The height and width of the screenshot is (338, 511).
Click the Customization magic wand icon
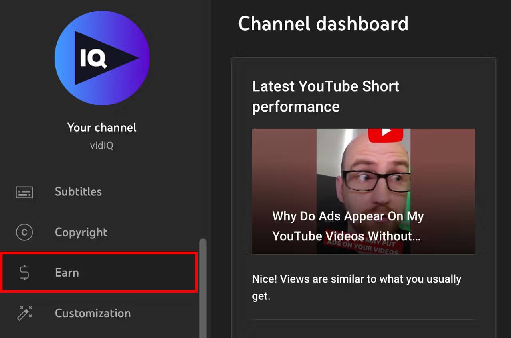coord(24,313)
